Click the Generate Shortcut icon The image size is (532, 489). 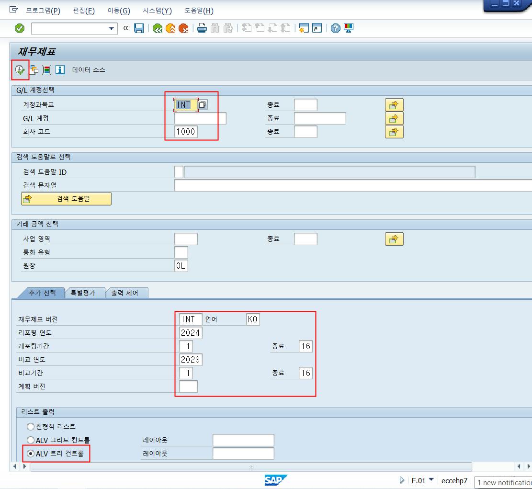pos(317,28)
